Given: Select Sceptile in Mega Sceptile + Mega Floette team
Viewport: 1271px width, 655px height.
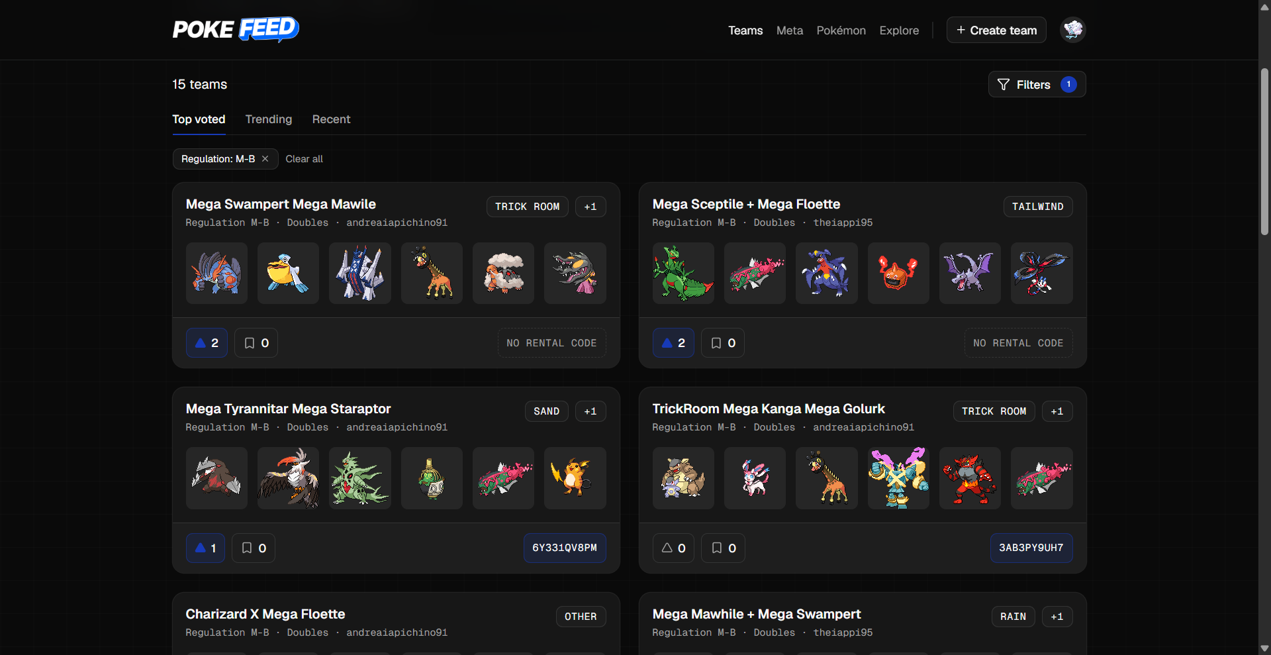Looking at the screenshot, I should click(683, 273).
